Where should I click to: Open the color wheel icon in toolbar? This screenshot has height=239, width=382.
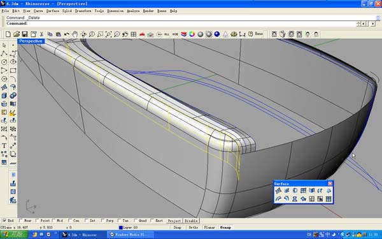[192, 34]
